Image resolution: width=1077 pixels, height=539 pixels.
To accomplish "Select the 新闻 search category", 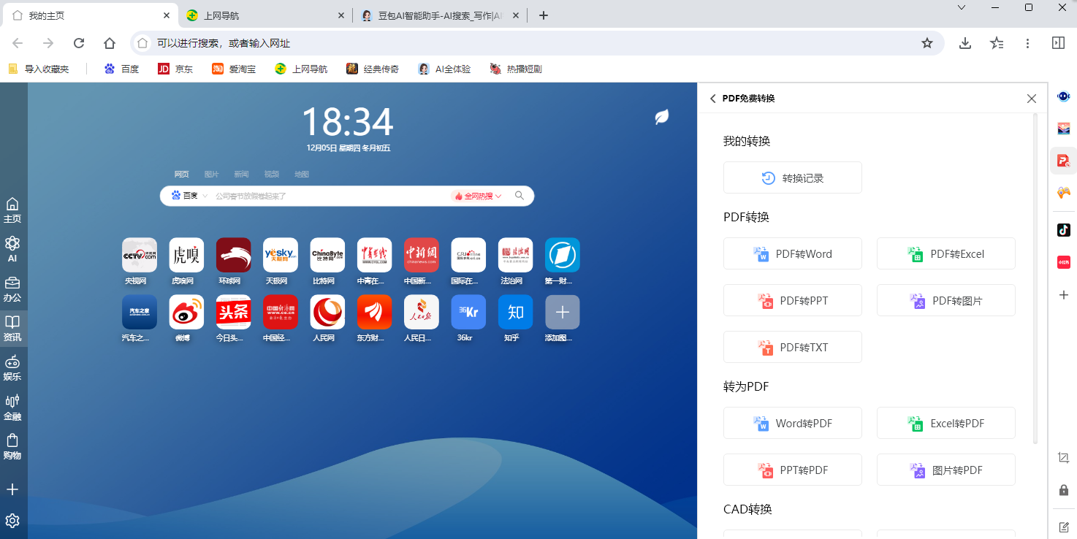I will click(x=241, y=175).
